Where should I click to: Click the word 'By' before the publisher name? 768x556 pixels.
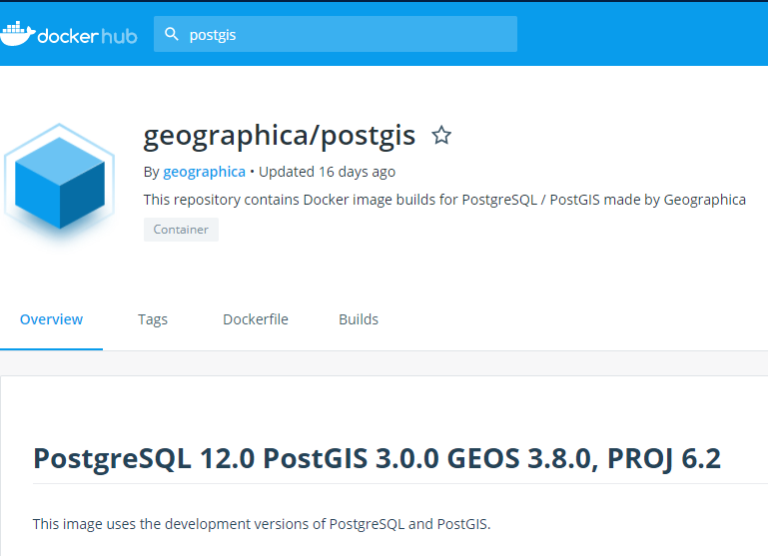click(151, 172)
